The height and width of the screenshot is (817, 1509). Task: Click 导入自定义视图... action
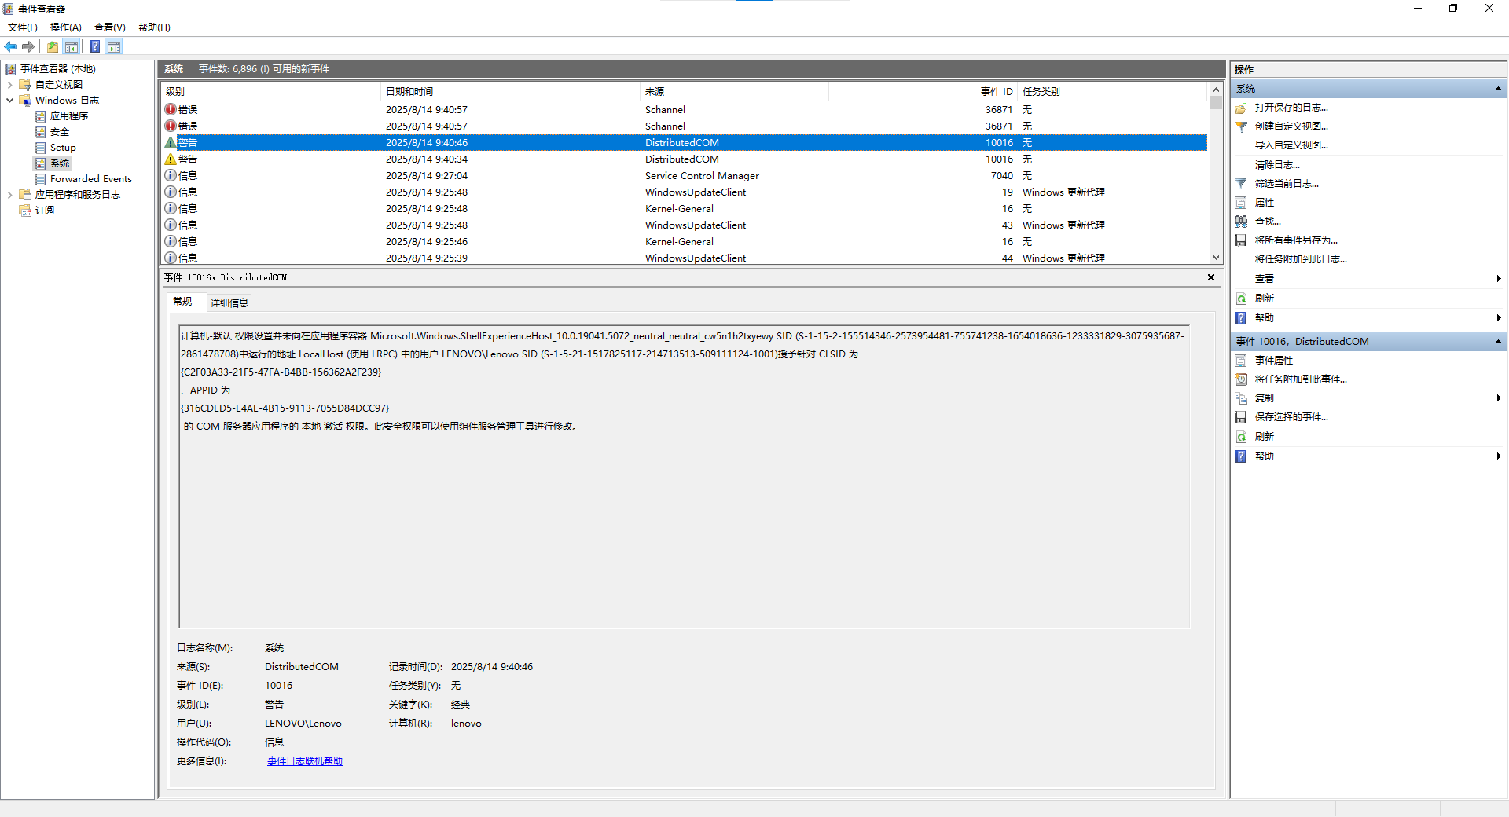tap(1291, 145)
